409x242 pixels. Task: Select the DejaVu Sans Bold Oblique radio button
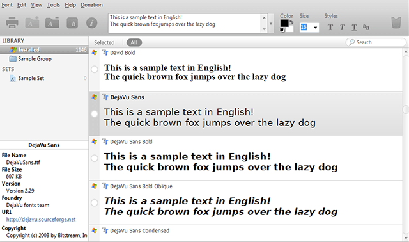pyautogui.click(x=95, y=202)
